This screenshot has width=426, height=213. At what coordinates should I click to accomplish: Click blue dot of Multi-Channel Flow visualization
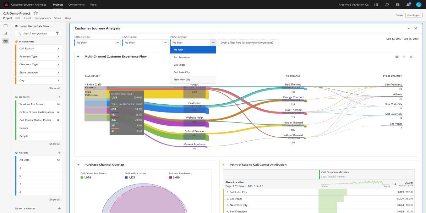78,56
